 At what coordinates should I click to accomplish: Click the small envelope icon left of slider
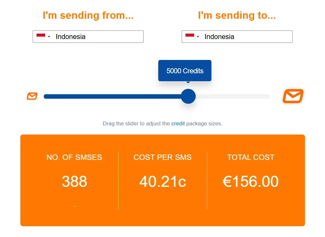(x=32, y=96)
